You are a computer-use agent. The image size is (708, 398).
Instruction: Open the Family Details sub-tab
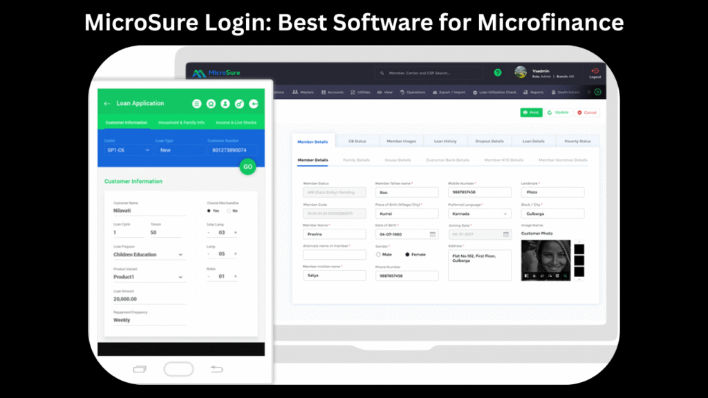(356, 160)
